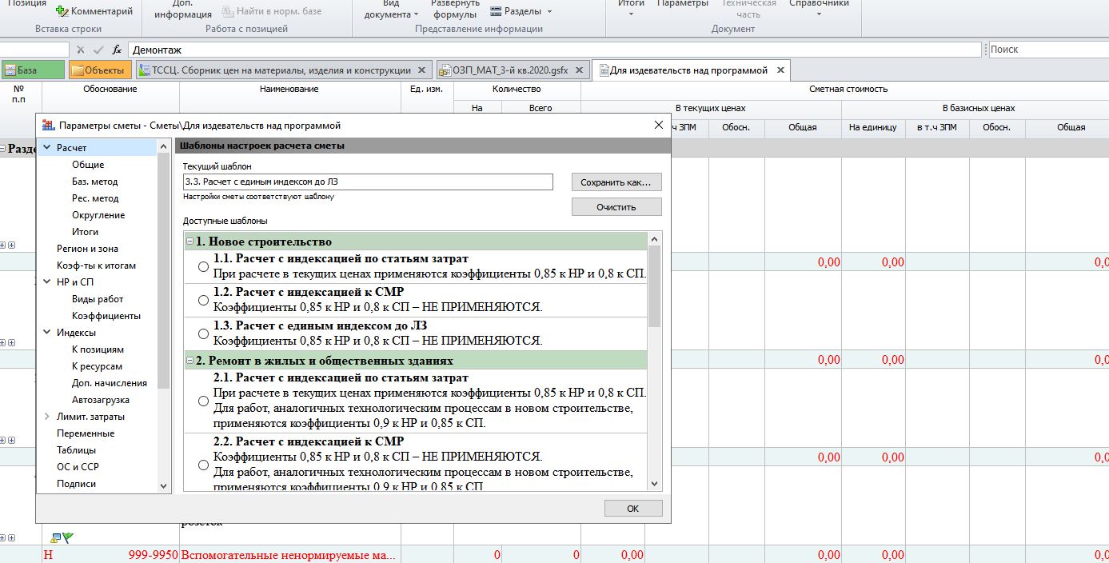This screenshot has width=1109, height=563.
Task: Close the Для издевательств над программой tab
Action: (x=780, y=70)
